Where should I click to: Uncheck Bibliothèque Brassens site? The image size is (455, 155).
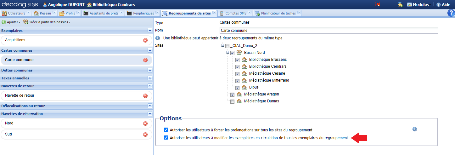[x=238, y=60]
